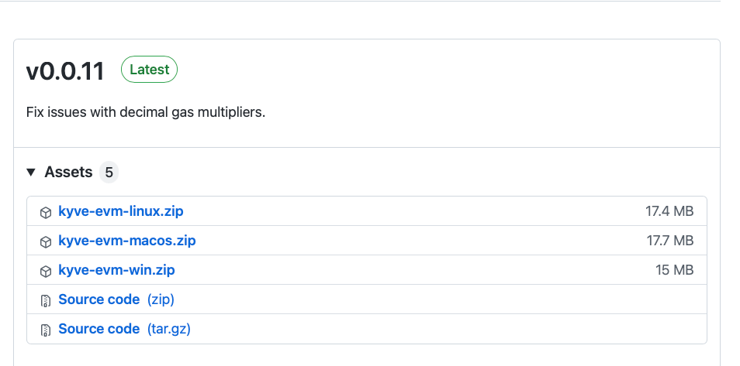The image size is (740, 366).
Task: Click the file icon beside Source code (tar.gz)
Action: (x=46, y=330)
